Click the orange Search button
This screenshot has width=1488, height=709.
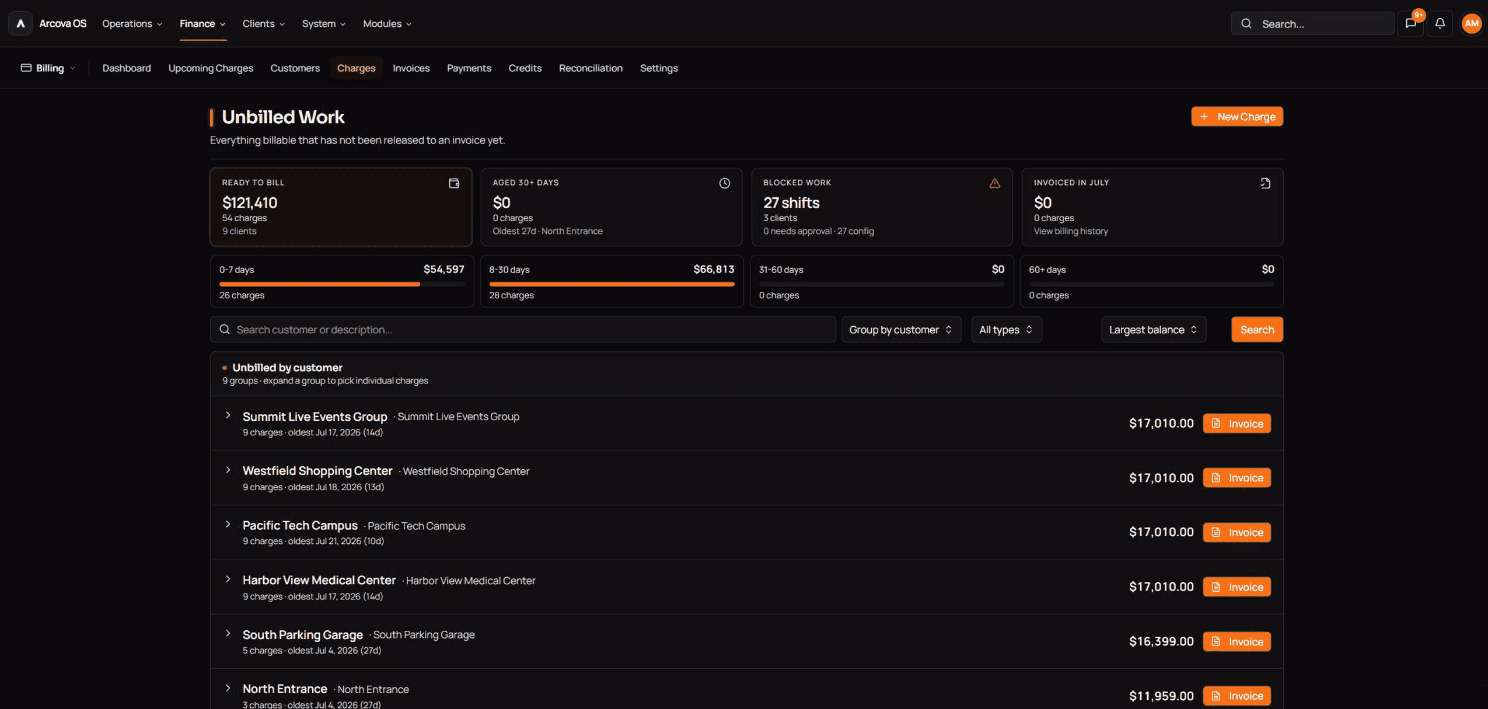[1257, 330]
